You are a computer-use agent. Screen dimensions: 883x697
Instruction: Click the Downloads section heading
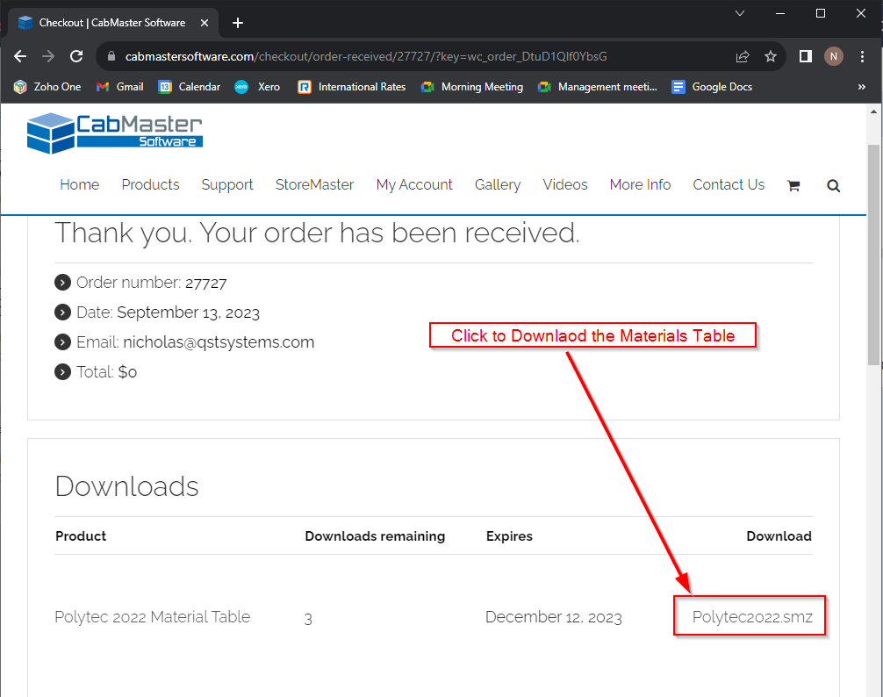pyautogui.click(x=126, y=486)
